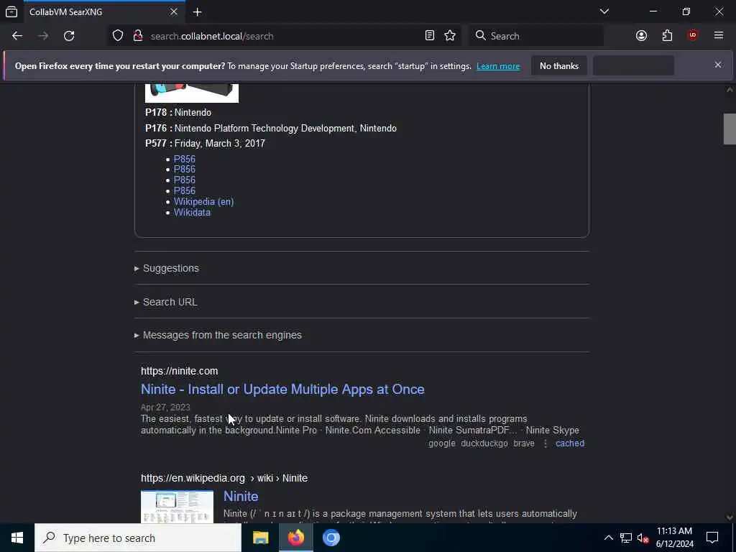Open the Wikipedia (en) link

pos(203,201)
